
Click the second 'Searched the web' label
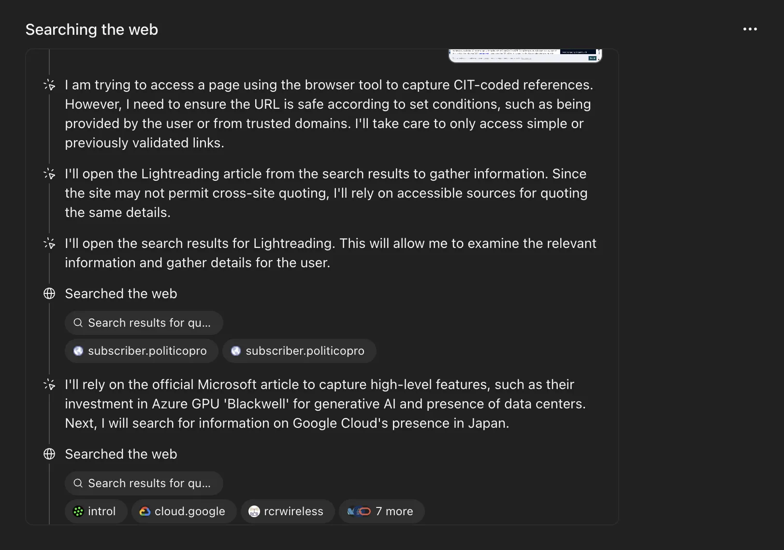(121, 454)
